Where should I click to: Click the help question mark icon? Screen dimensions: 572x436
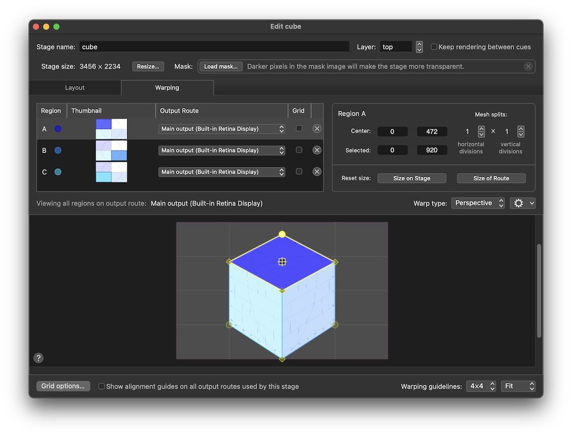(x=38, y=358)
